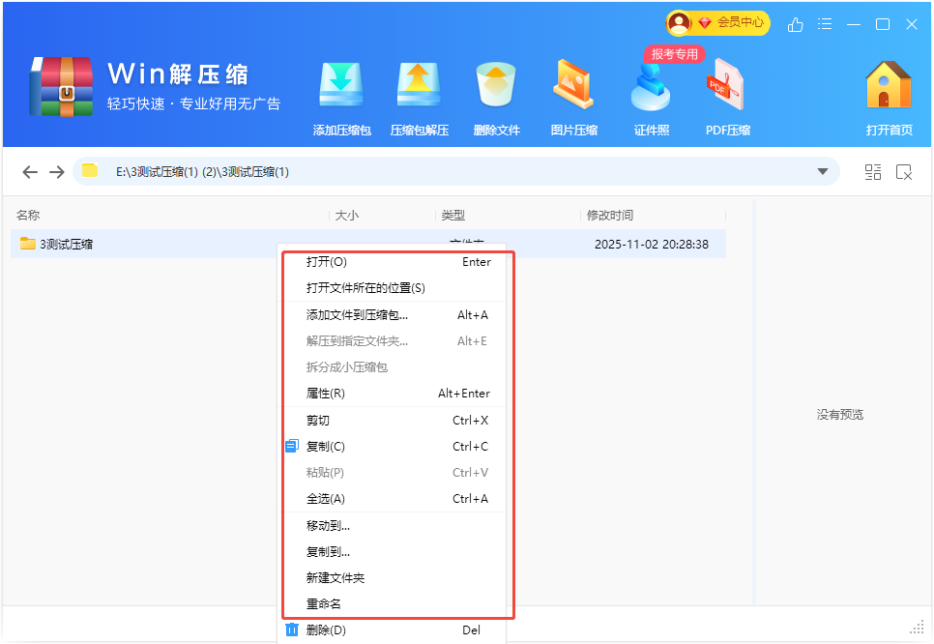934x644 pixels.
Task: Toggle the preview pane icon
Action: click(x=904, y=172)
